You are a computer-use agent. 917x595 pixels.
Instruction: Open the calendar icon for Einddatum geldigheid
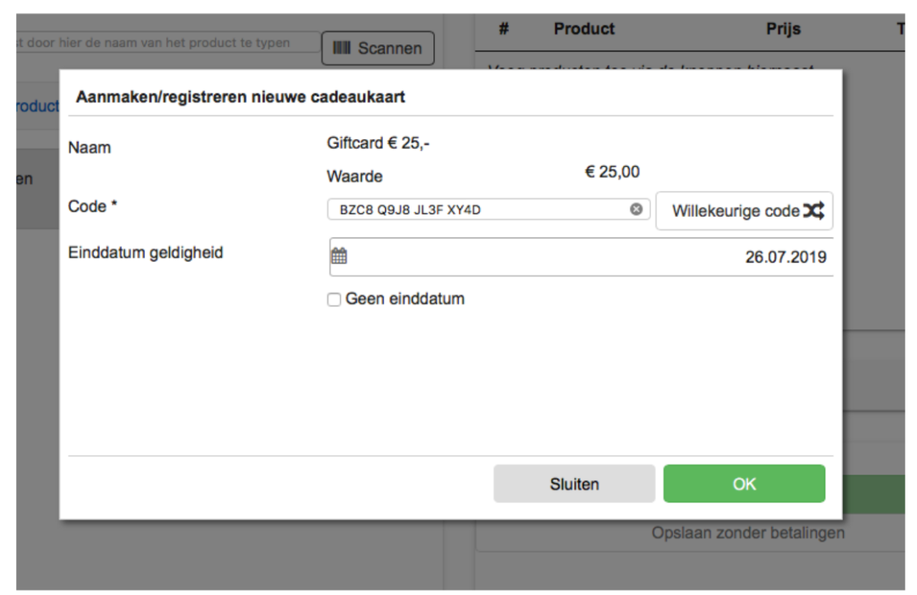[339, 257]
